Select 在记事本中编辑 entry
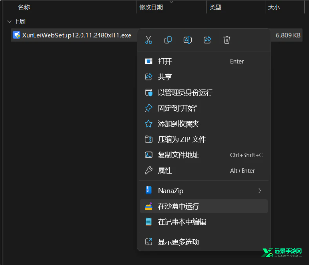This screenshot has height=265, width=309. click(204, 222)
